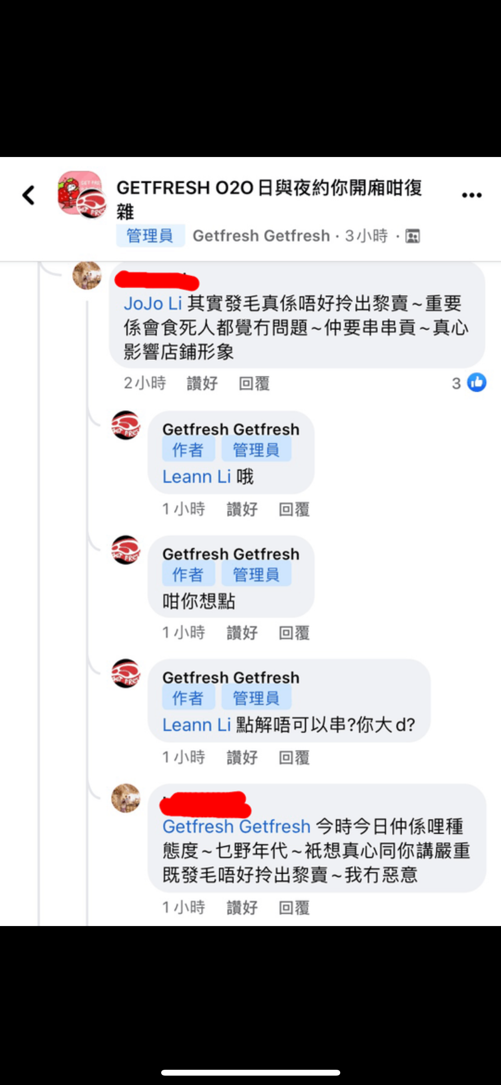Like the '咁你想點' reply
The height and width of the screenshot is (1085, 501).
(242, 633)
